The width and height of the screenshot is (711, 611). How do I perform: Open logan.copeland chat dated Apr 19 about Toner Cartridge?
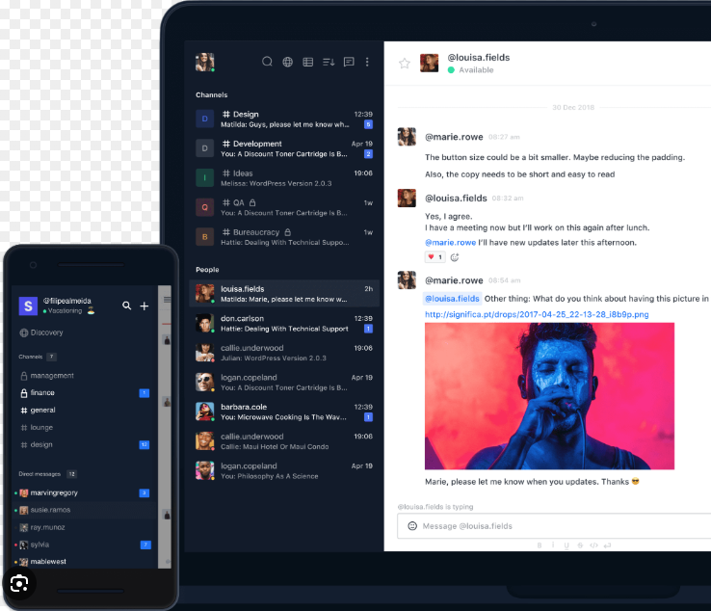pyautogui.click(x=284, y=382)
